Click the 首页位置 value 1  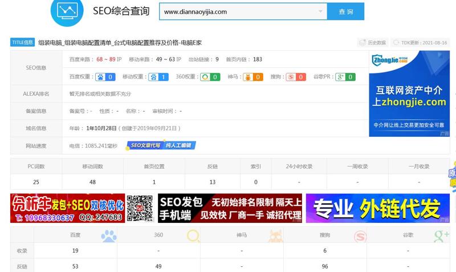click(154, 182)
